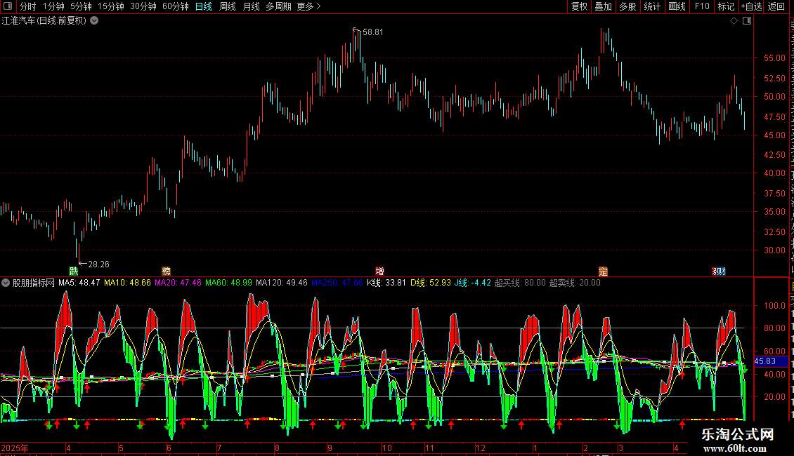The height and width of the screenshot is (456, 794).
Task: Open the 多股 multi-stock view
Action: [627, 6]
